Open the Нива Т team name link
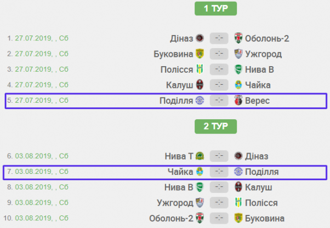 coord(179,156)
